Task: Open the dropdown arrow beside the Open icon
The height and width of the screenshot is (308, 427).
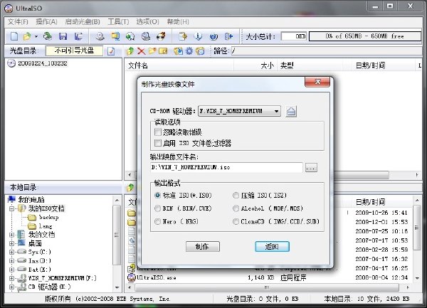Action: pos(36,36)
